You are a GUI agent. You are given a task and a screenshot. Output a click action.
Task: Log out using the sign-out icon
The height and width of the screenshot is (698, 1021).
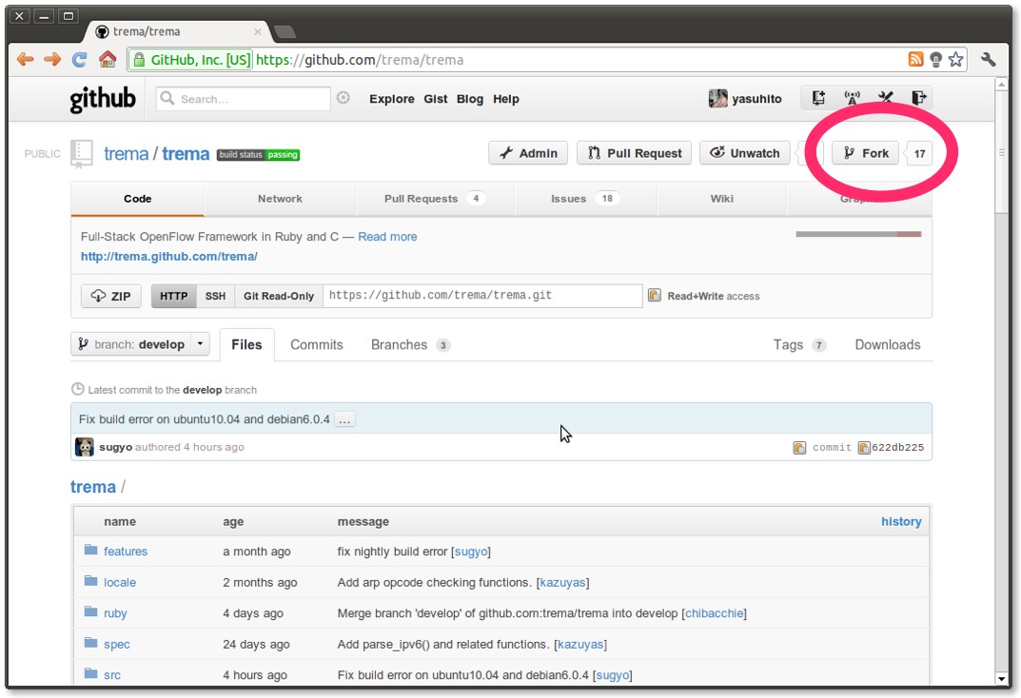point(919,98)
